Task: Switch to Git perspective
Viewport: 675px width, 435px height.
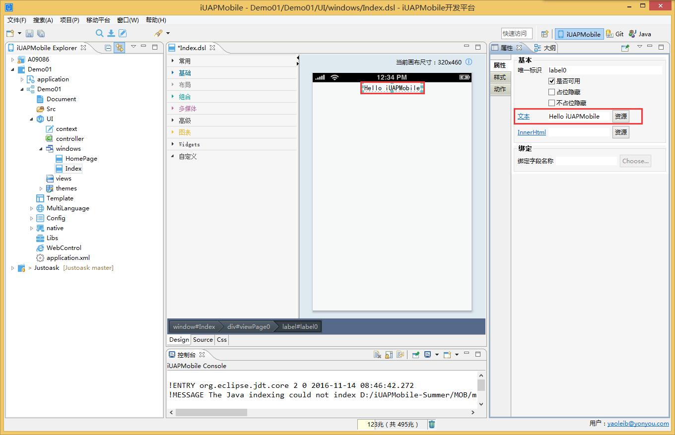Action: tap(615, 34)
